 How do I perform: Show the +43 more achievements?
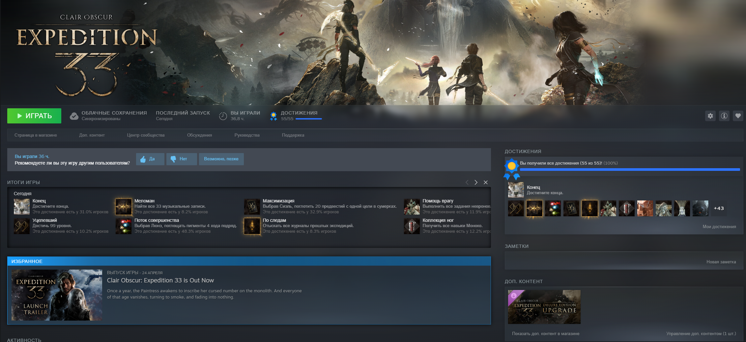(x=719, y=208)
